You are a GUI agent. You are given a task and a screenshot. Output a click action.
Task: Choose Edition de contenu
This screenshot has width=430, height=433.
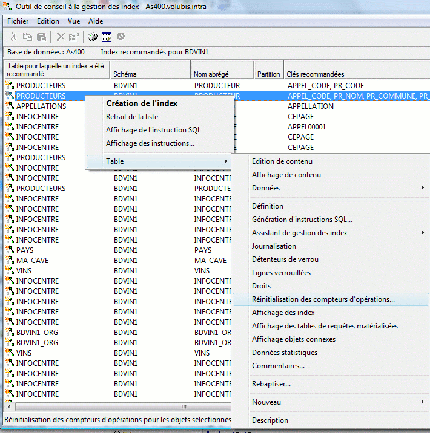click(x=331, y=161)
